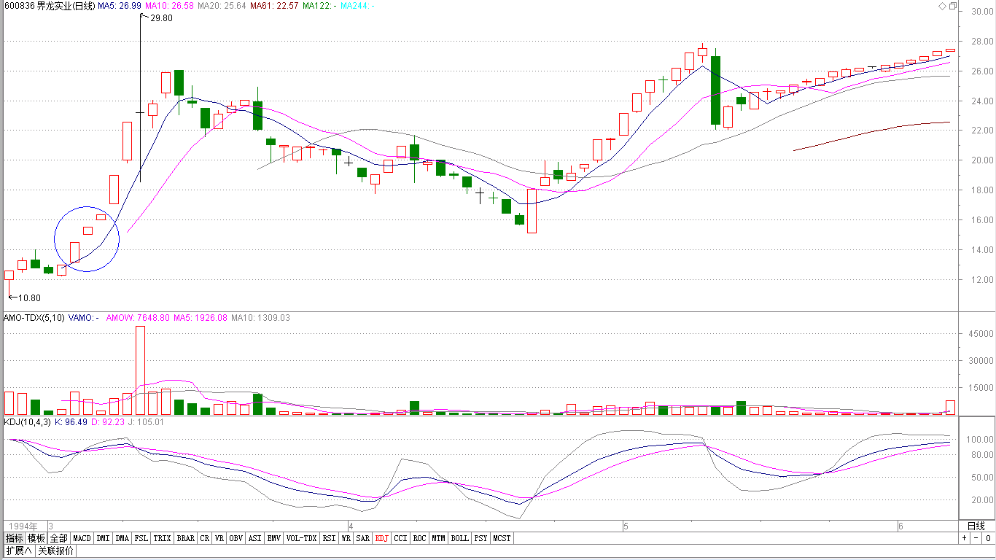Switch indicator to CR
This screenshot has width=996, height=560.
tap(204, 538)
